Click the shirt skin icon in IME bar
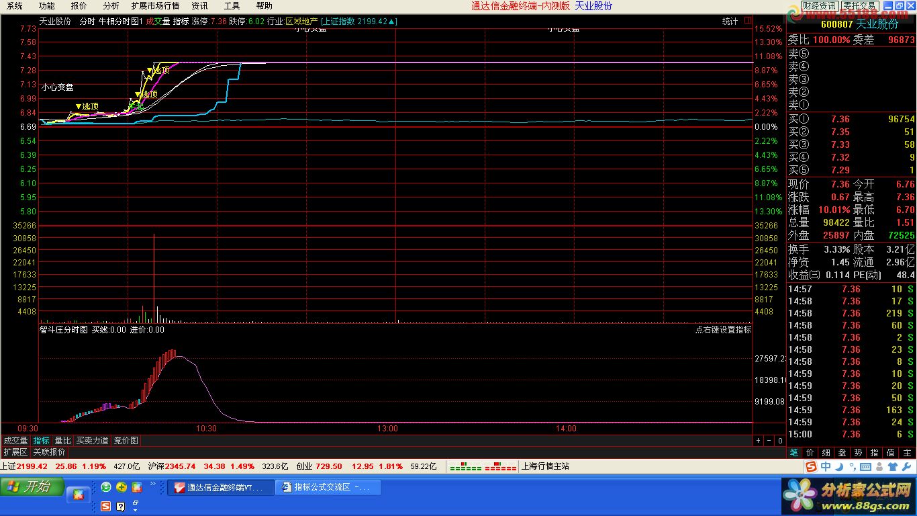 pos(893,467)
